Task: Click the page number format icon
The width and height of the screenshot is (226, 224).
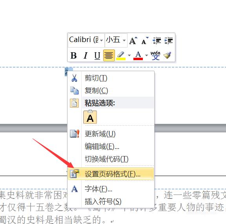Action: 75,173
